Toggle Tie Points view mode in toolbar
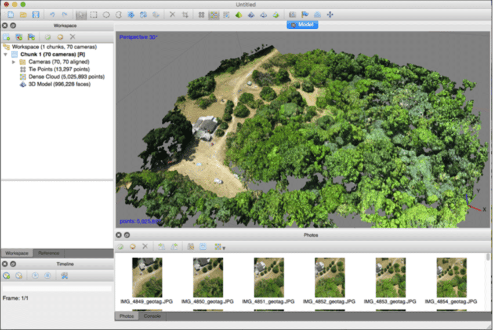493x330 pixels. pos(201,14)
